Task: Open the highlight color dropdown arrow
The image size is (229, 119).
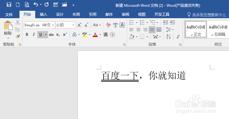Action: coord(90,35)
